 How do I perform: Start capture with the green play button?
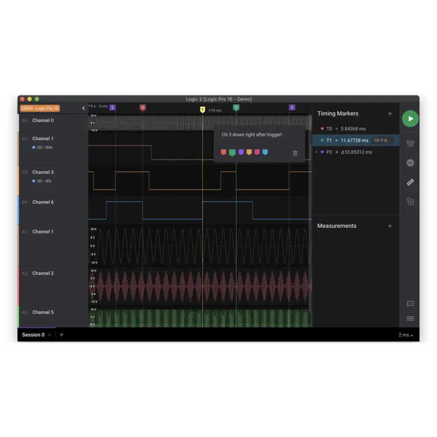(410, 118)
